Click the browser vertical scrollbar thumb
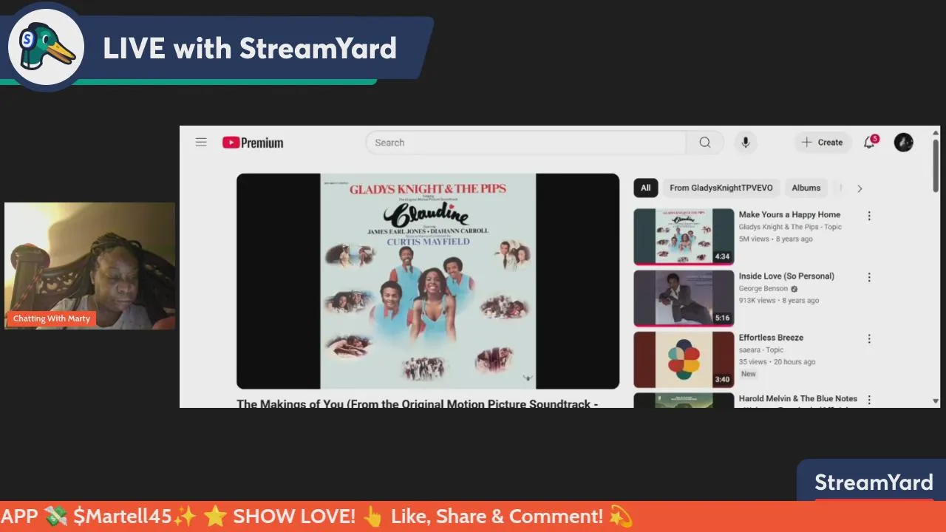The image size is (946, 532). pos(936,166)
